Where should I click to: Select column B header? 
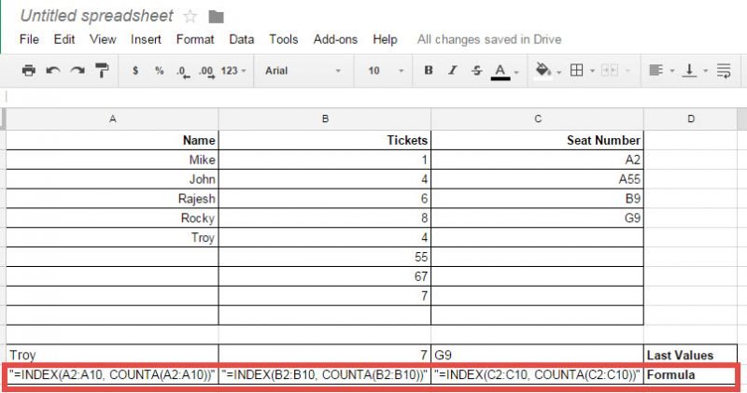coord(325,119)
